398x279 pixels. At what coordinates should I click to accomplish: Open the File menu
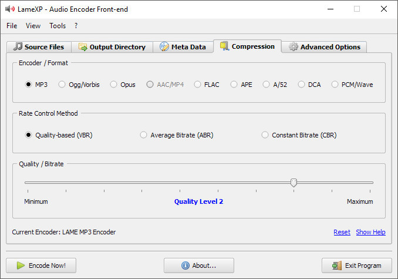(12, 26)
